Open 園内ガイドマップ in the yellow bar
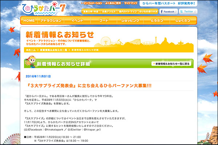 128,12
